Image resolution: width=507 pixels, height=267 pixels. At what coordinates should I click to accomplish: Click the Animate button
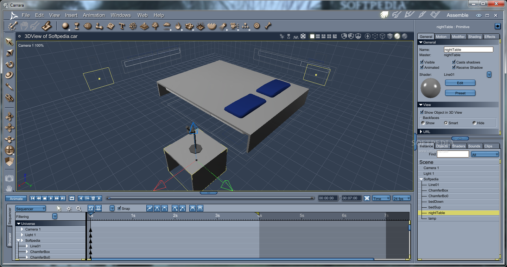pos(16,199)
